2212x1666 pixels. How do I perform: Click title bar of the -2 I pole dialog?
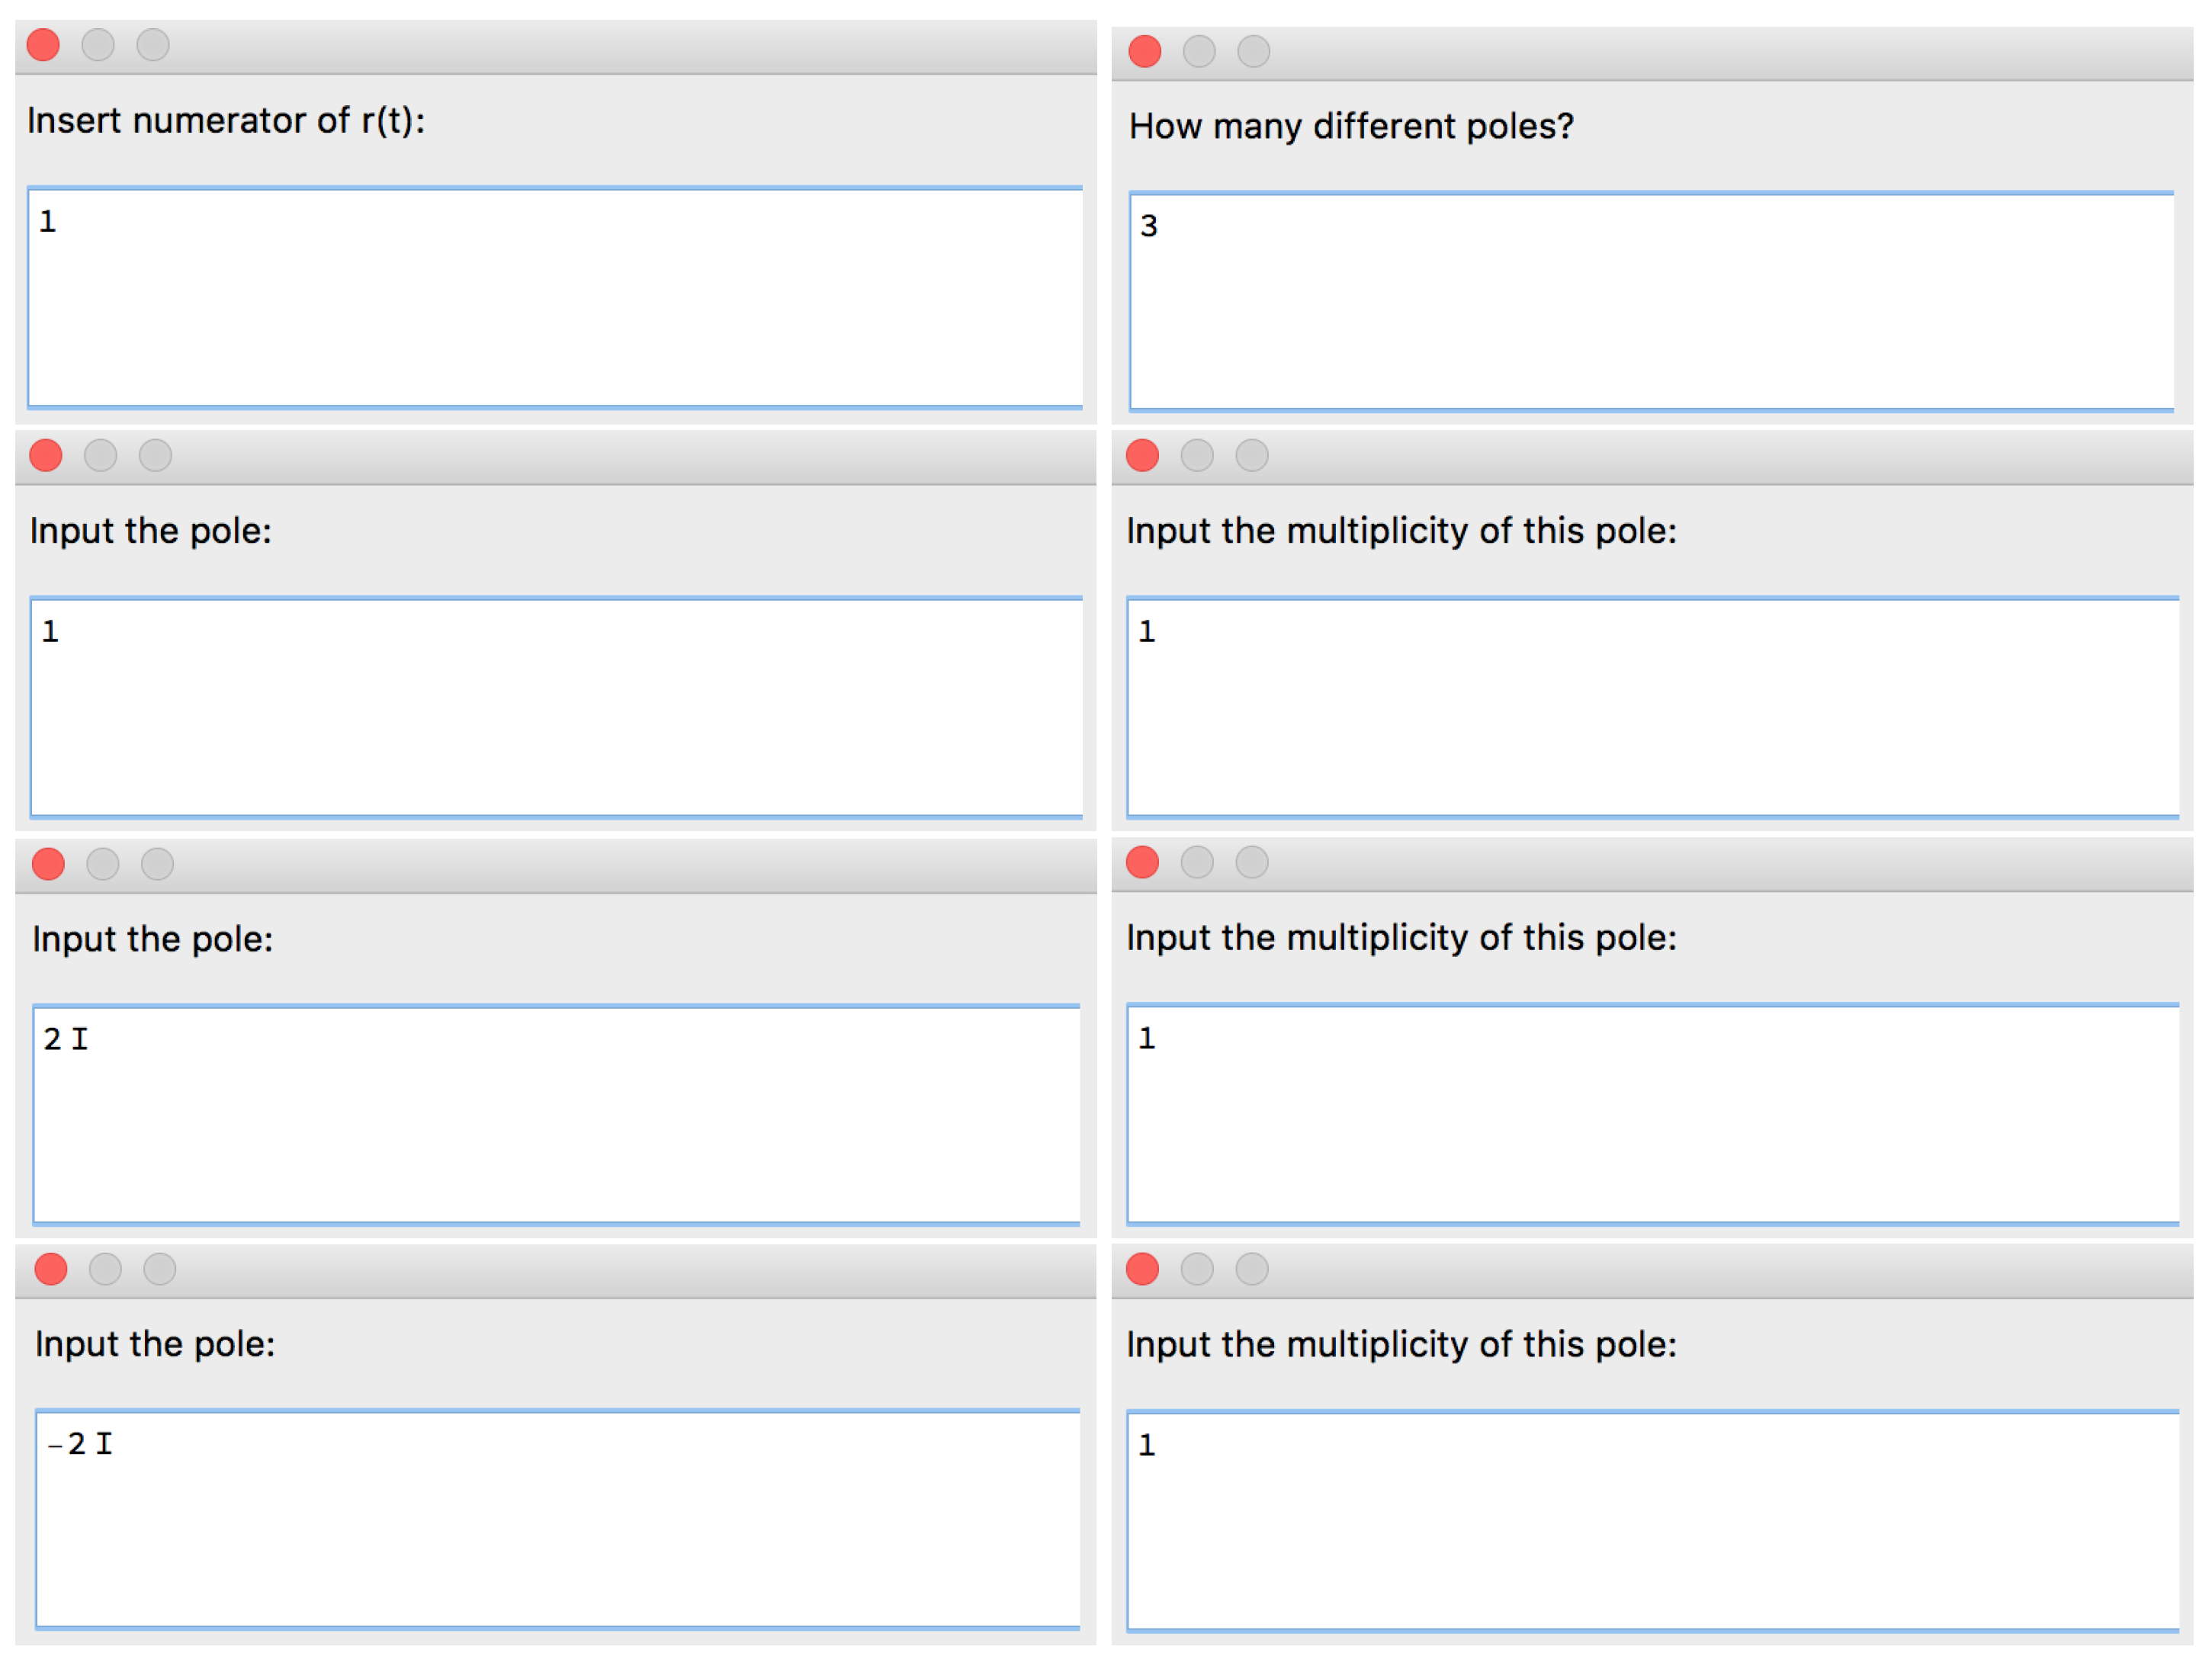tap(600, 1270)
